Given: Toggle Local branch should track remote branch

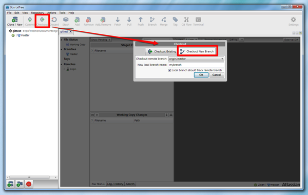Looking at the screenshot, I should pos(169,70).
